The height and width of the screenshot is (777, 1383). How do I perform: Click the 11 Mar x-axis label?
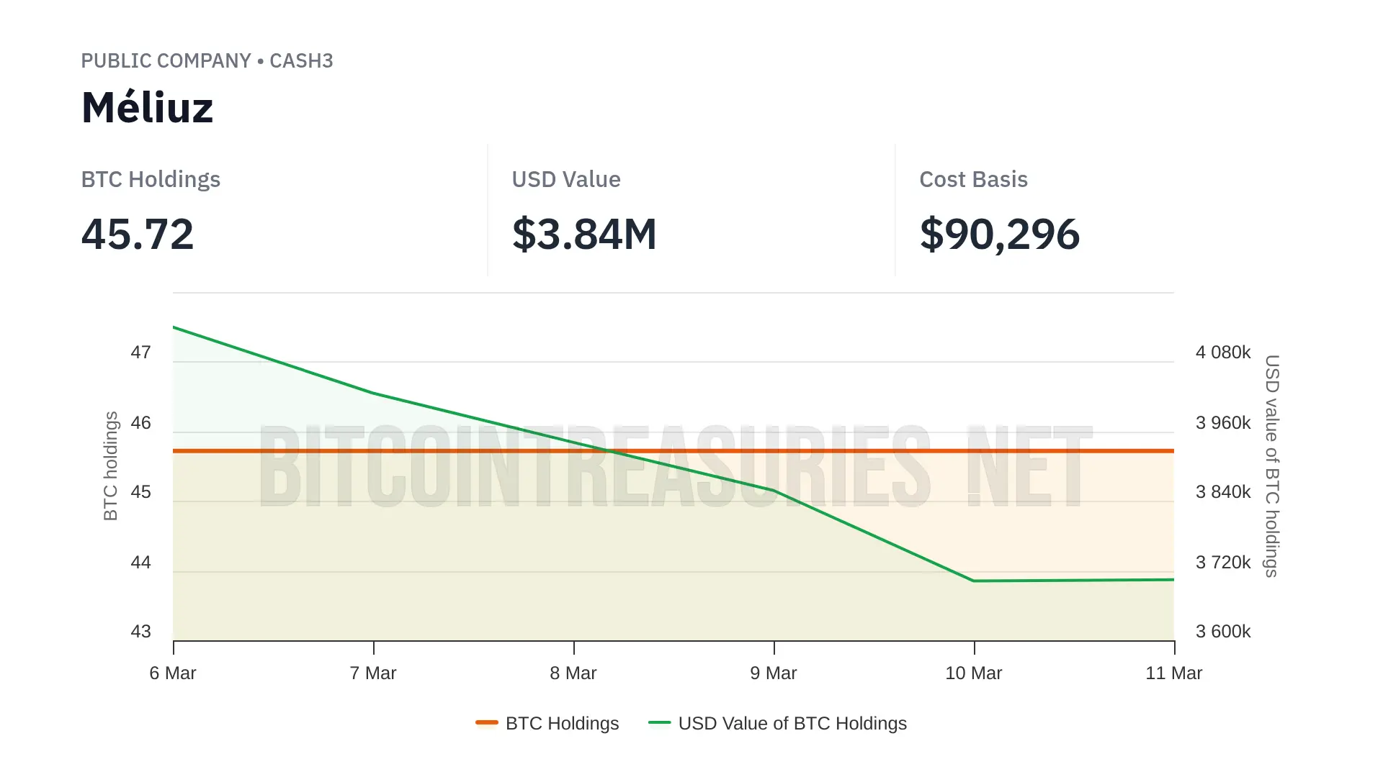[x=1173, y=673]
